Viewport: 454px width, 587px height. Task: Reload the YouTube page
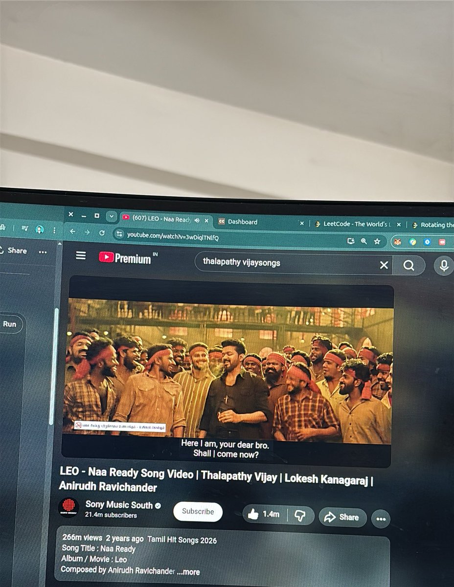pos(102,233)
